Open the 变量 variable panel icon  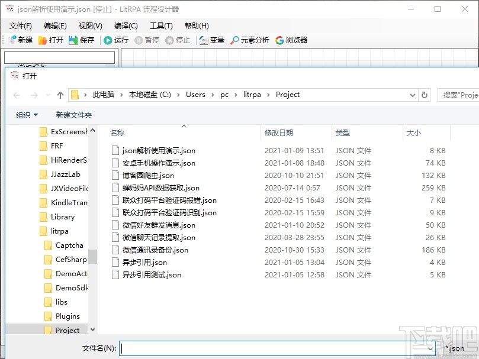coord(211,40)
